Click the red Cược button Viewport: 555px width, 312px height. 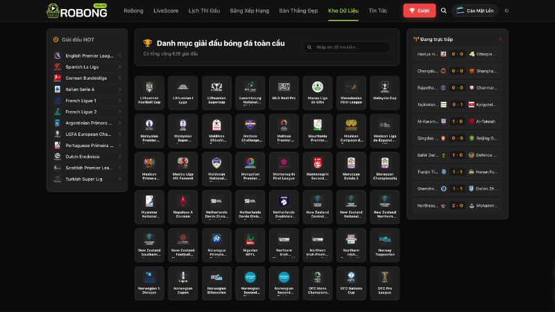420,10
